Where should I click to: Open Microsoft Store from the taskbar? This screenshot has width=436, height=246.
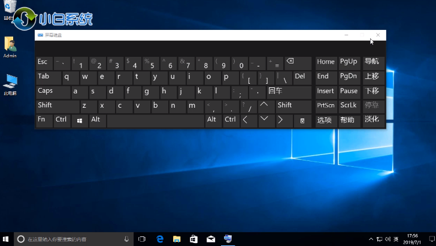click(x=193, y=239)
